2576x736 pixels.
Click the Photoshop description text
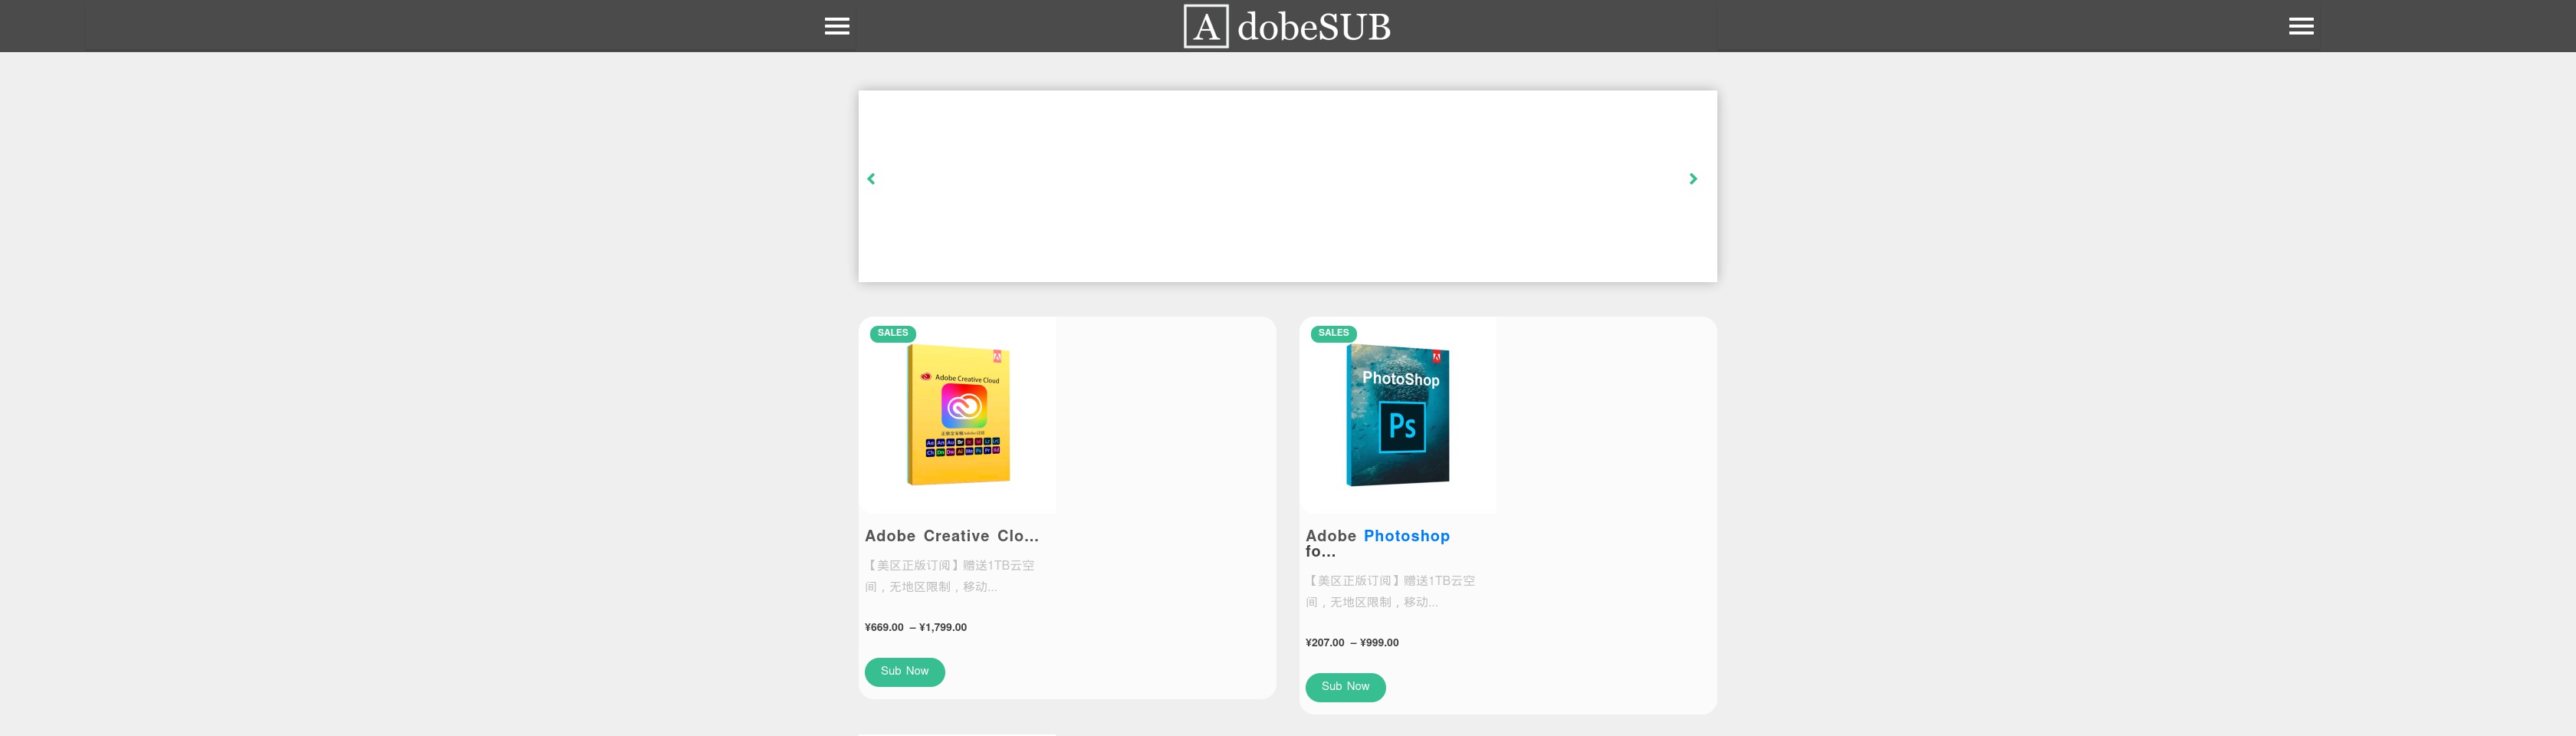pyautogui.click(x=1390, y=591)
